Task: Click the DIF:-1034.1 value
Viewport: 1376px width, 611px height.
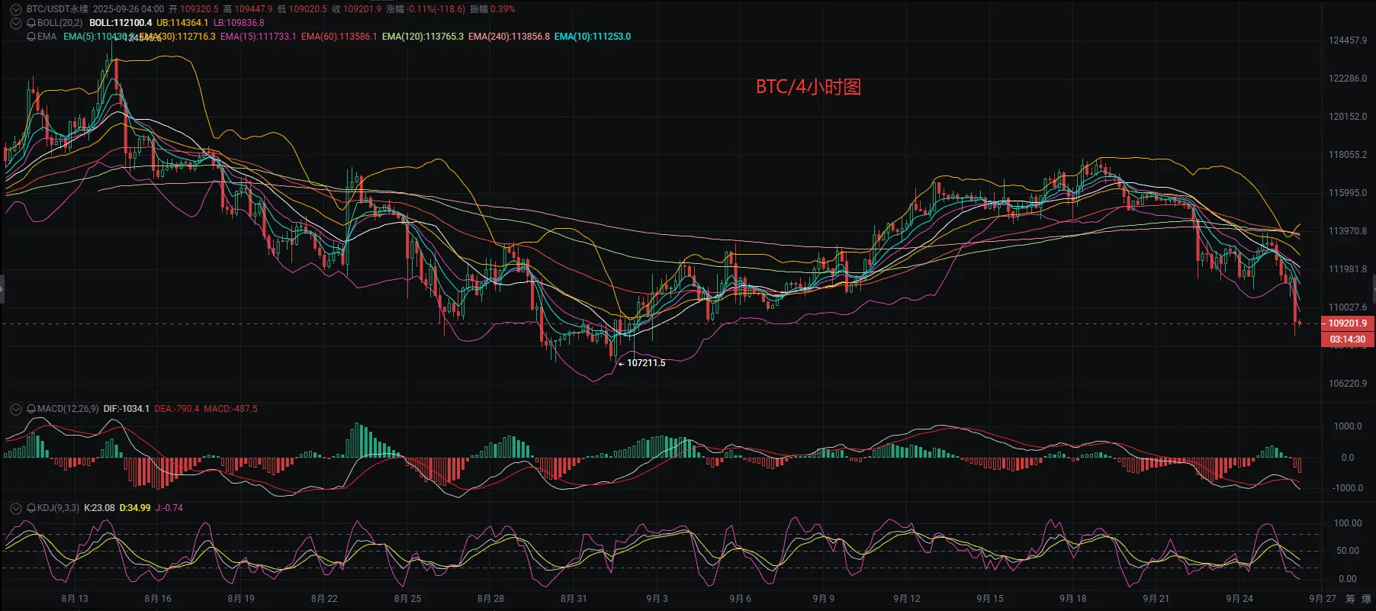Action: pyautogui.click(x=127, y=409)
